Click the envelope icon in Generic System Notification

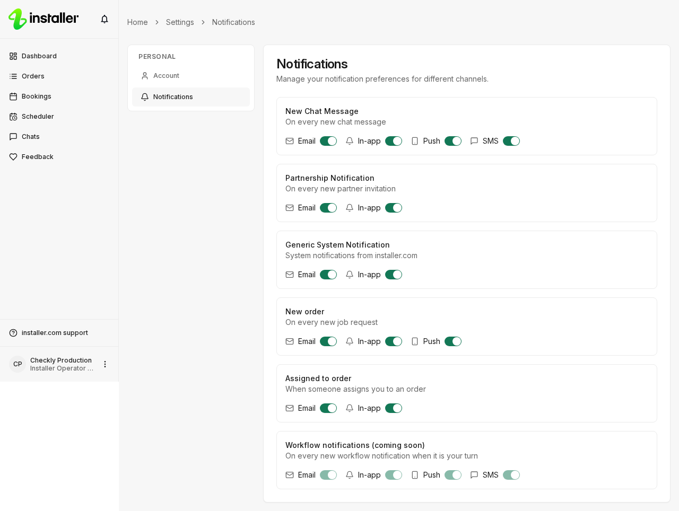(290, 275)
